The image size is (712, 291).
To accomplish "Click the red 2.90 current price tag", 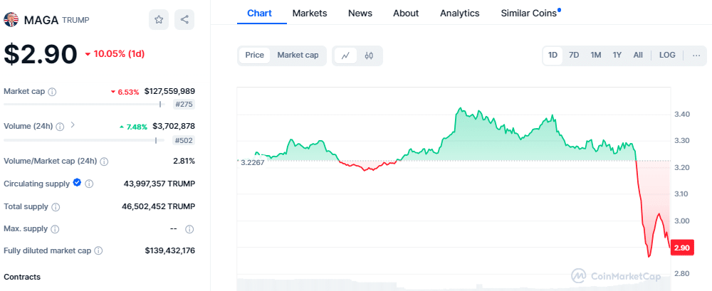I will [682, 248].
